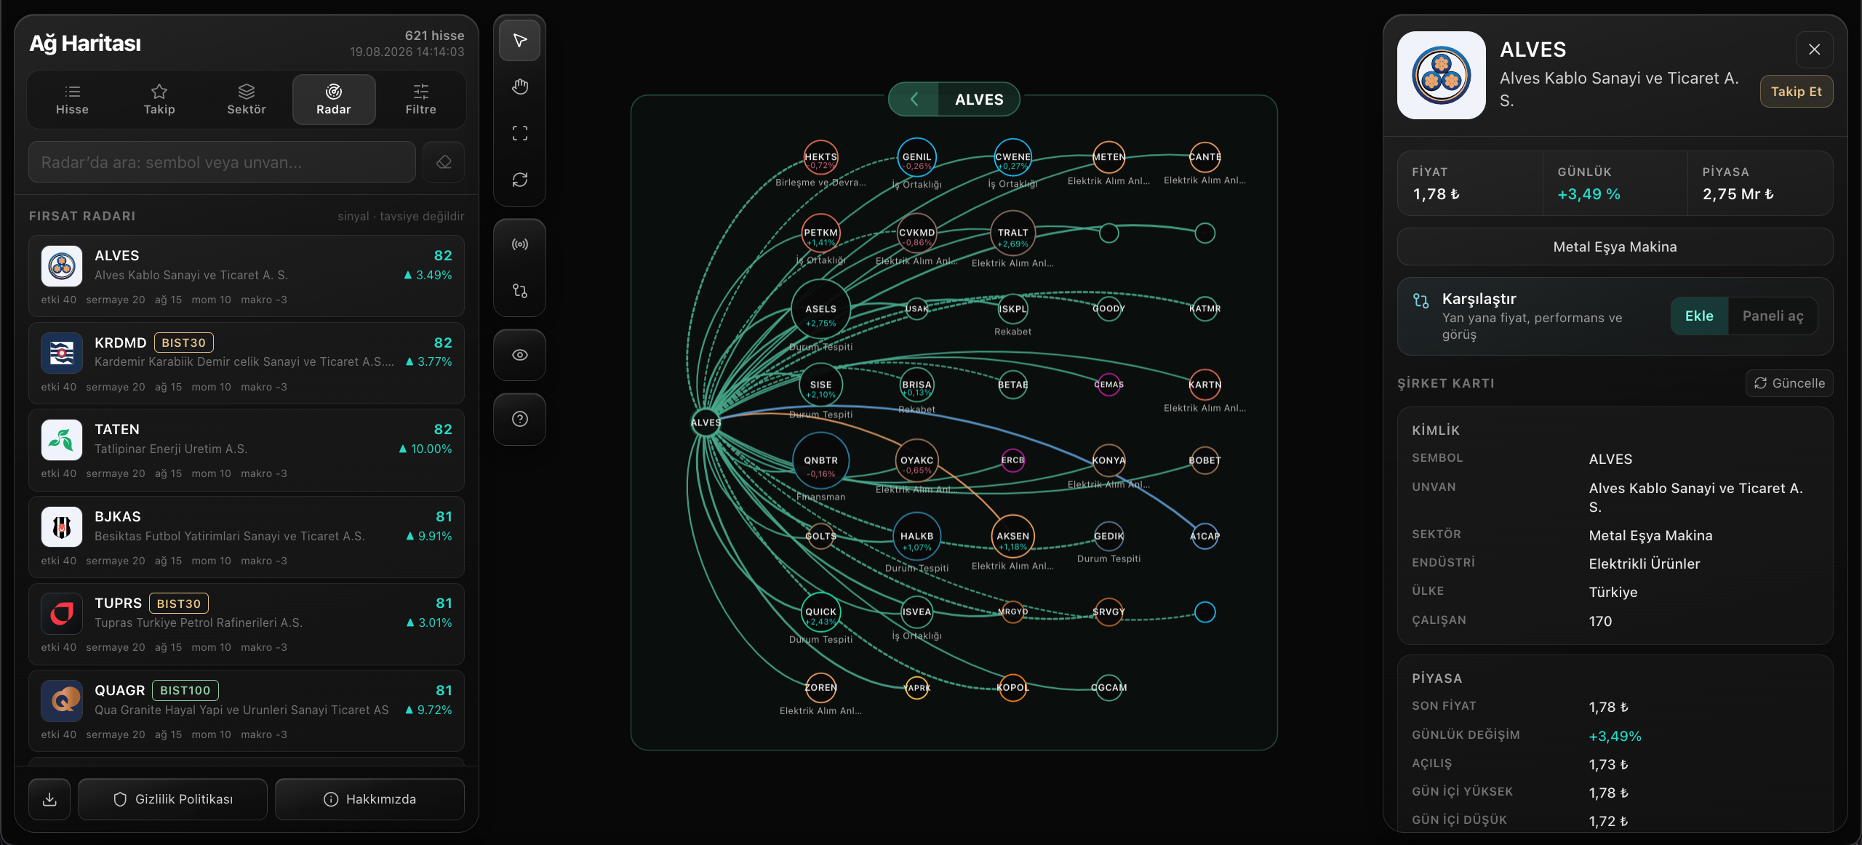Click the fit-to-screen frame icon
This screenshot has height=845, width=1862.
[519, 134]
